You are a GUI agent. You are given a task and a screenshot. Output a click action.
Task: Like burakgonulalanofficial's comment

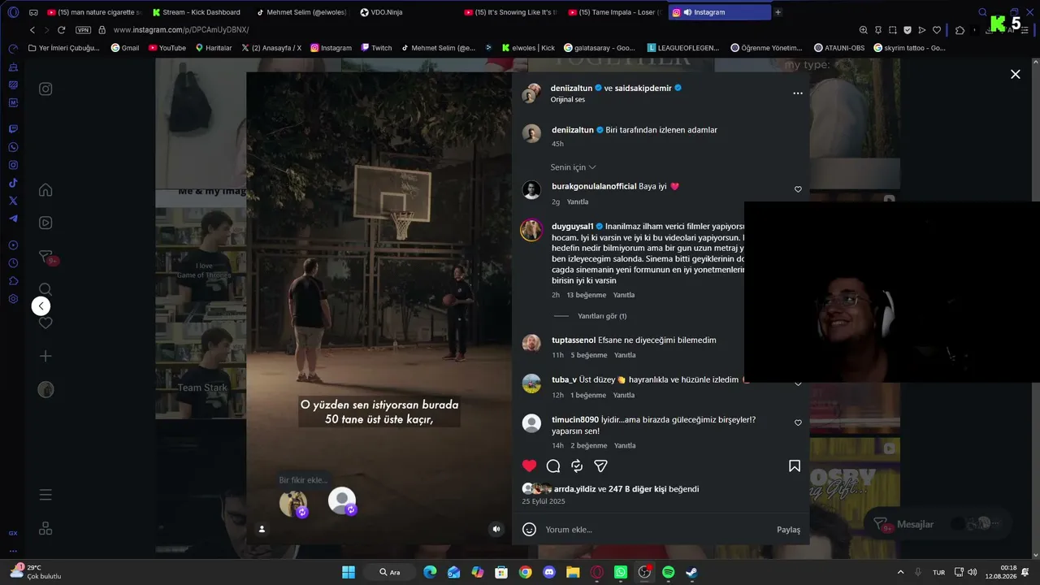[798, 189]
